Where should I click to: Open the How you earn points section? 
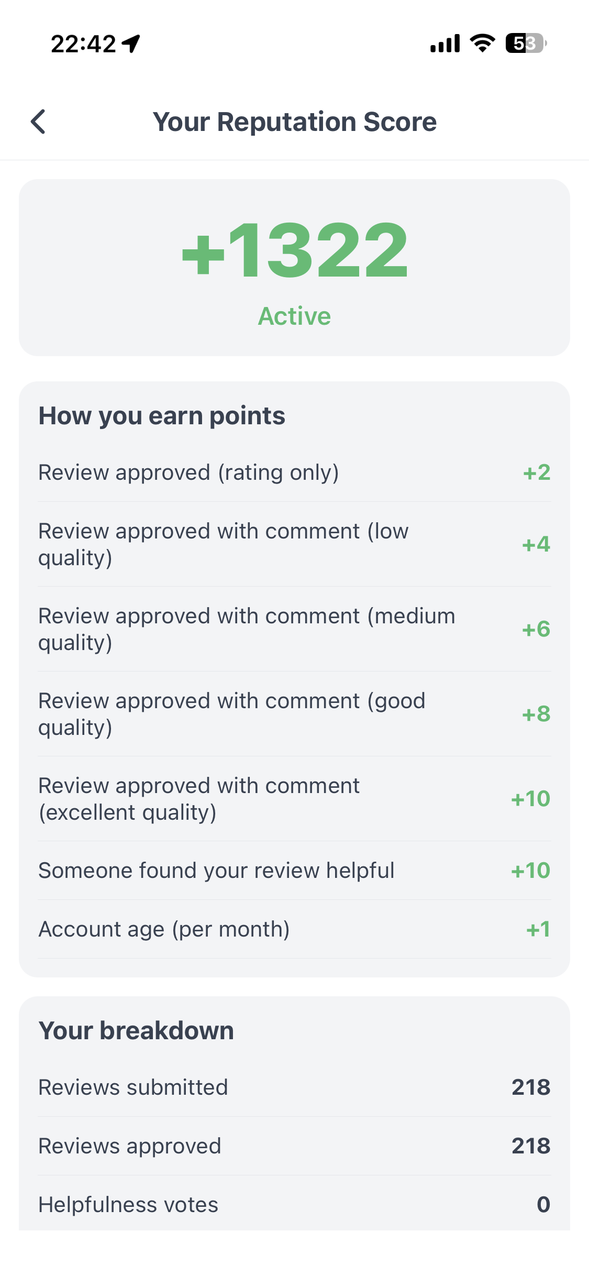tap(161, 415)
